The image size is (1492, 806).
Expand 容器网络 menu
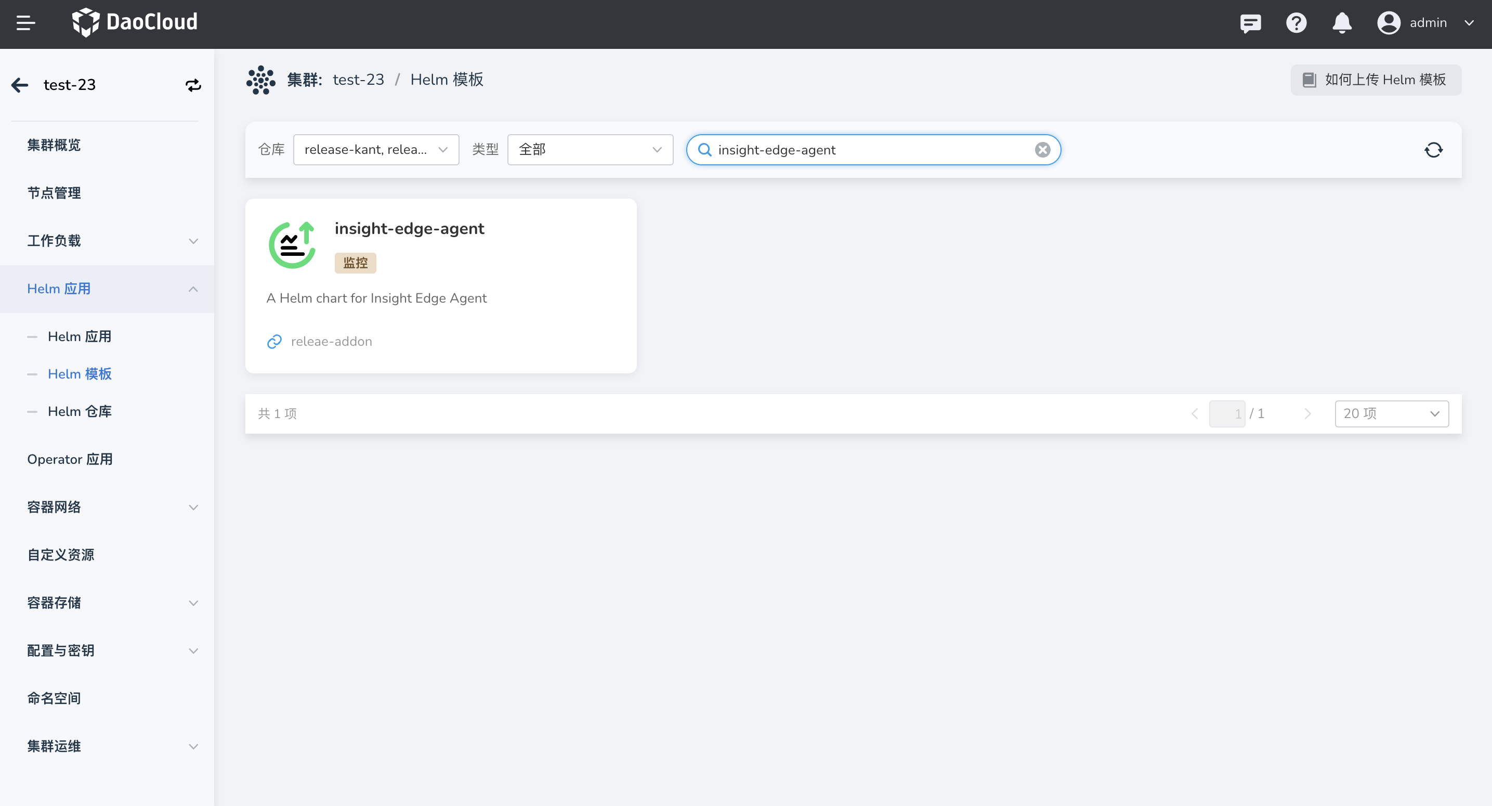tap(107, 508)
